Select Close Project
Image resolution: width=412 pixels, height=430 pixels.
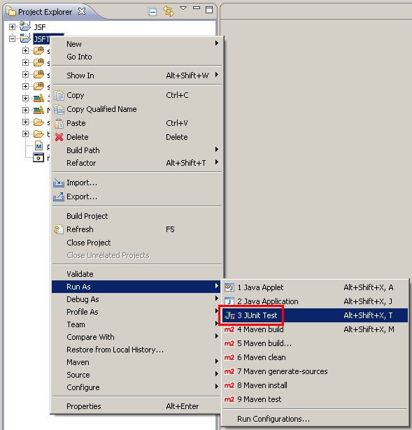tap(137, 243)
